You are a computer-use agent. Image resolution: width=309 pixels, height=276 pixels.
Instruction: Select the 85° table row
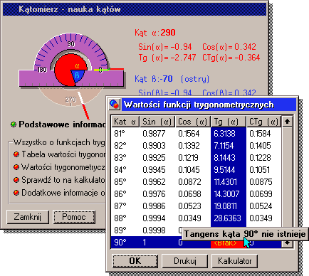pyautogui.click(x=197, y=182)
